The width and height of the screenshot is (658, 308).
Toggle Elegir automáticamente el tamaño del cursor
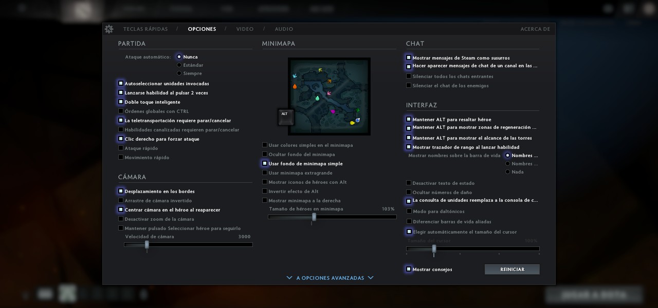pyautogui.click(x=409, y=232)
